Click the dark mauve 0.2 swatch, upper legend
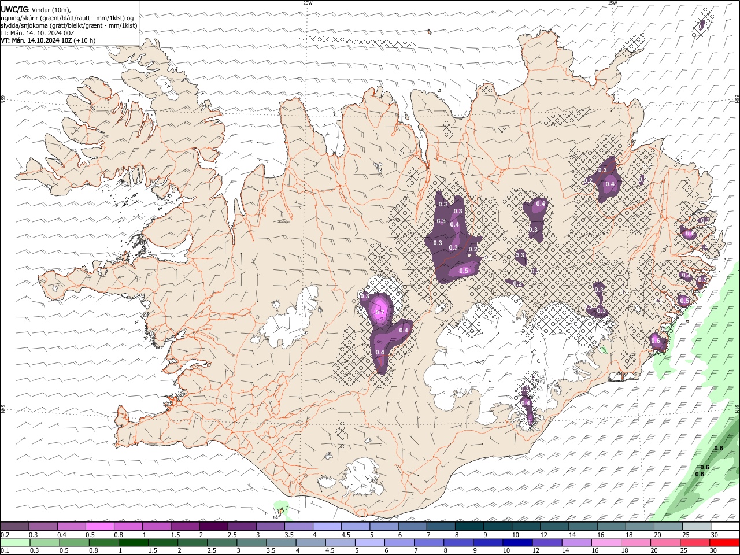This screenshot has width=740, height=555. click(x=14, y=527)
